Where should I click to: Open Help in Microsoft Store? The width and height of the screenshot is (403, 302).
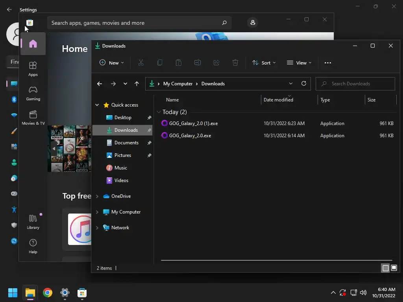(33, 246)
